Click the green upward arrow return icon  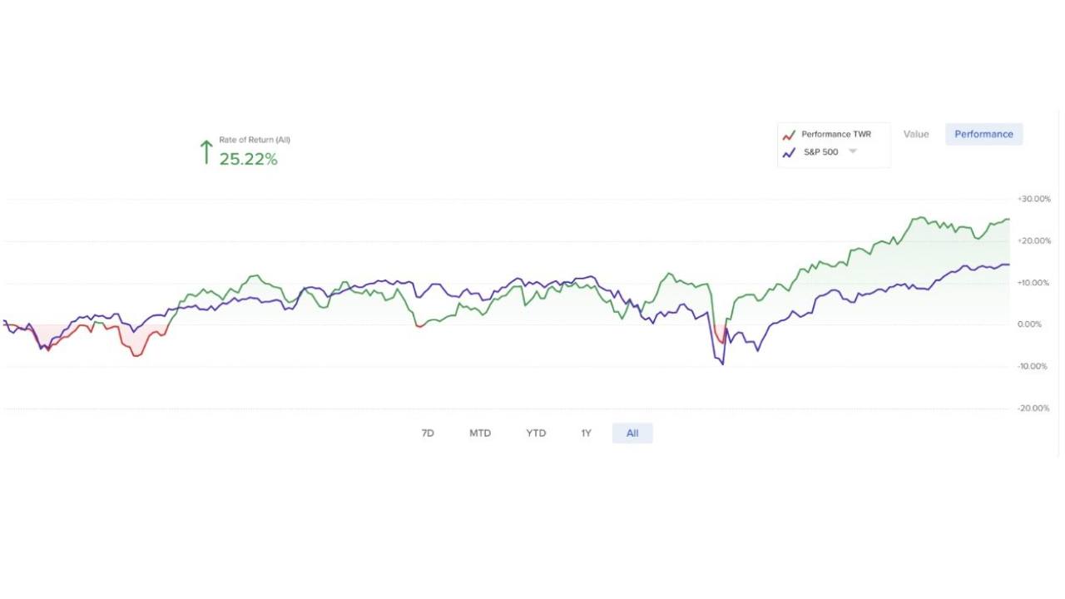coord(206,152)
